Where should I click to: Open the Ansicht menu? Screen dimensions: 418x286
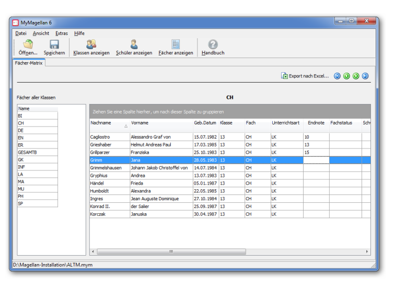click(x=41, y=33)
